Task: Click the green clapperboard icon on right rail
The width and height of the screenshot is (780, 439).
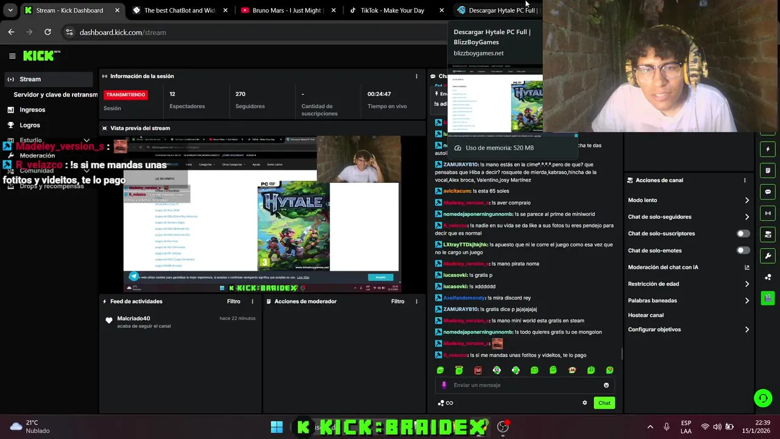Action: click(768, 298)
